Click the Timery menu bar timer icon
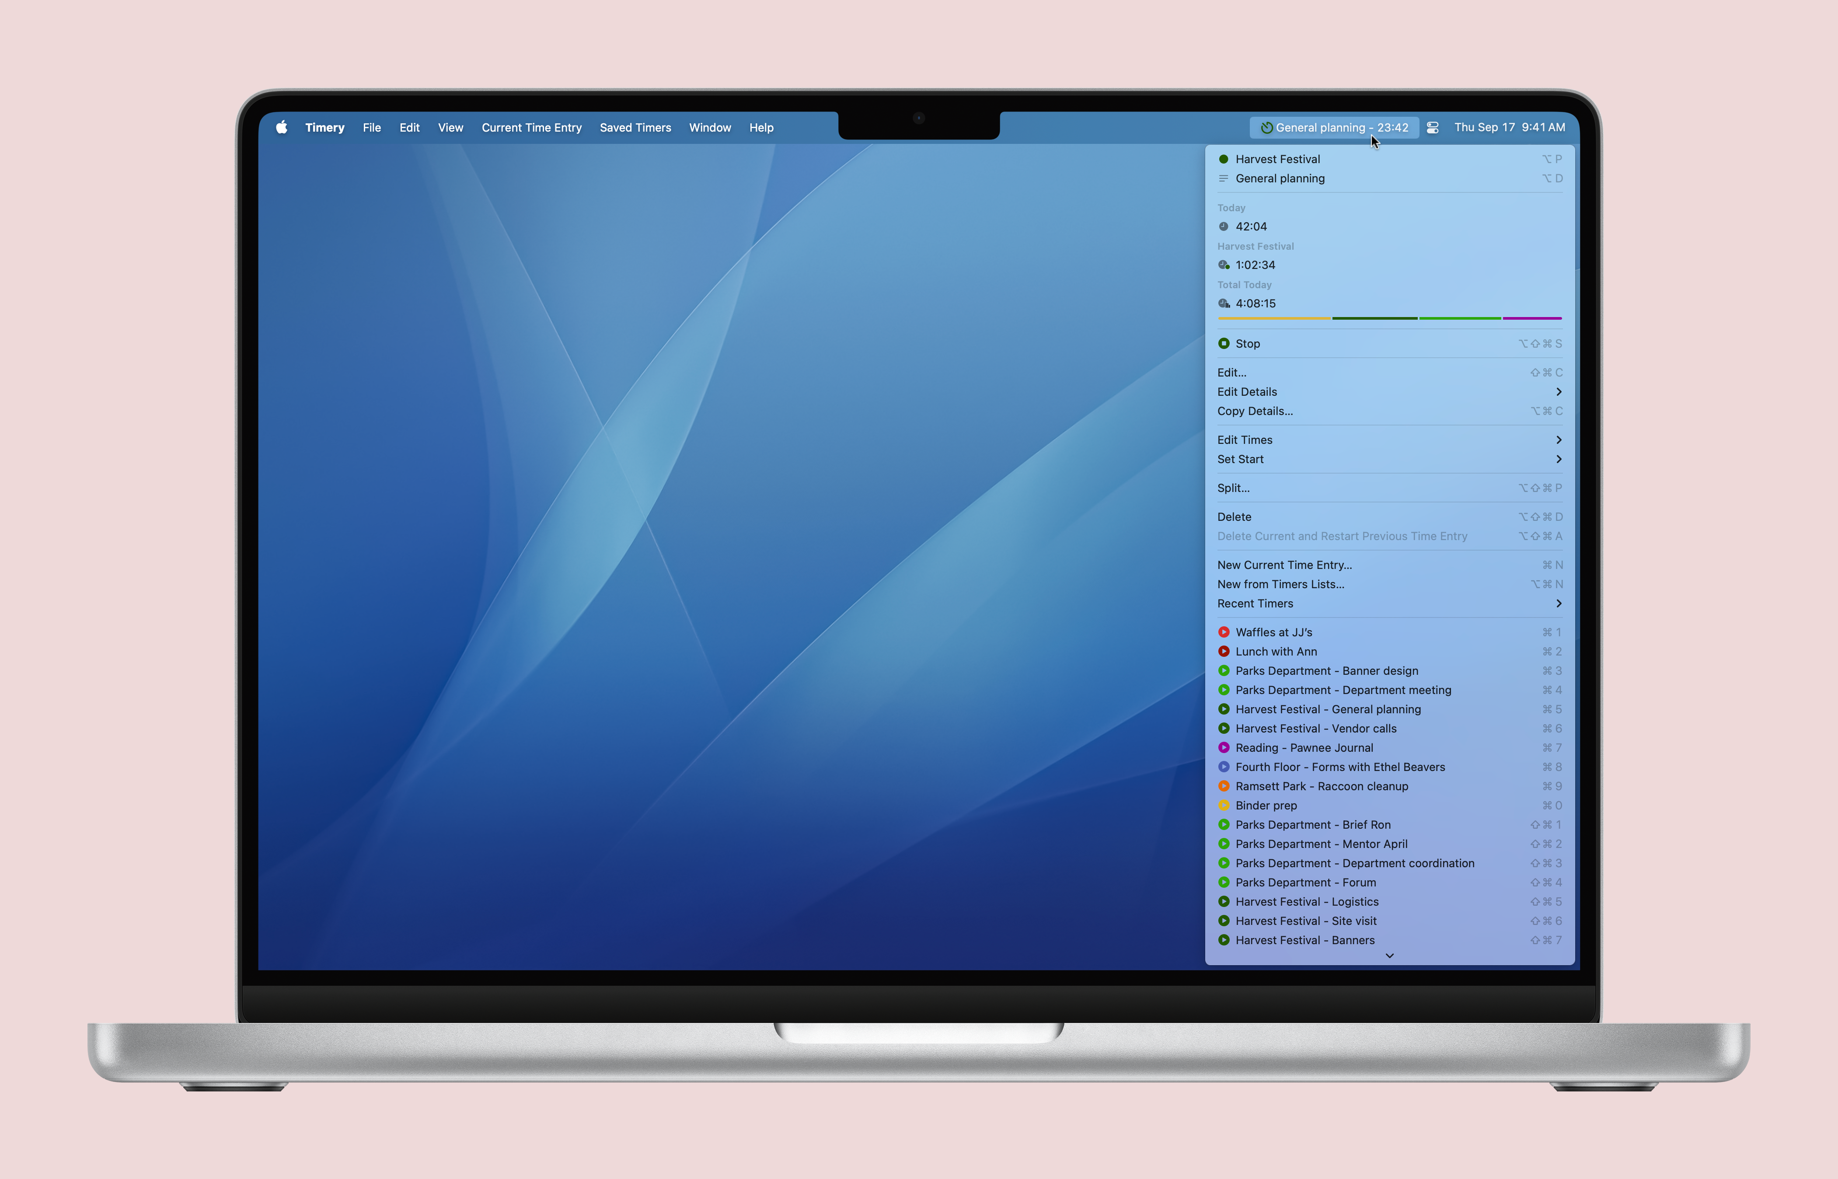Image resolution: width=1838 pixels, height=1179 pixels. coord(1267,128)
